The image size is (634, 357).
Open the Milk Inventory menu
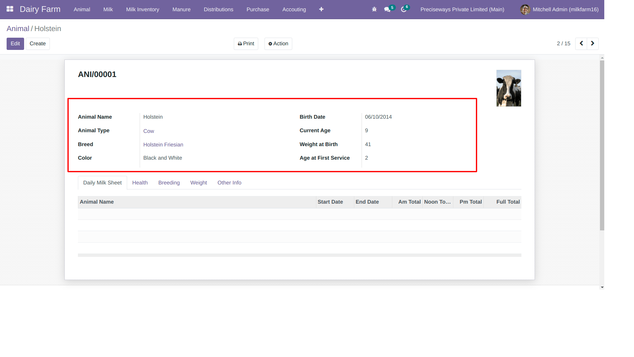coord(143,9)
